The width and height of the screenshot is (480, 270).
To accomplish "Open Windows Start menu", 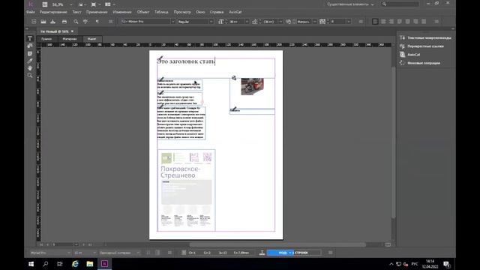I will tap(31, 264).
